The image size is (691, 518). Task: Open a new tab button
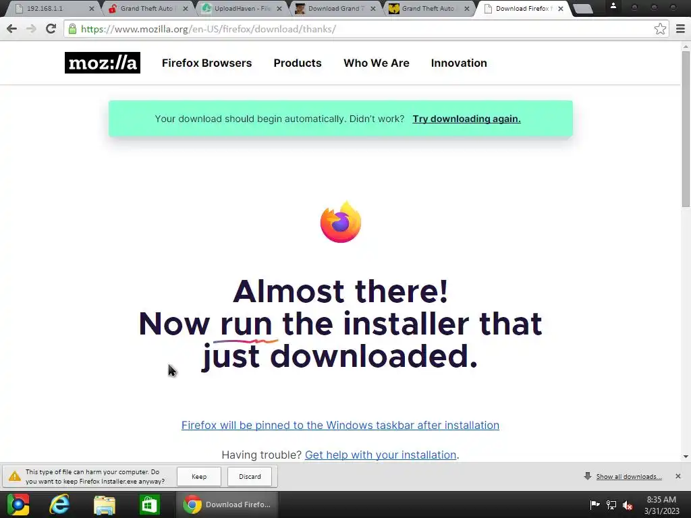point(582,9)
